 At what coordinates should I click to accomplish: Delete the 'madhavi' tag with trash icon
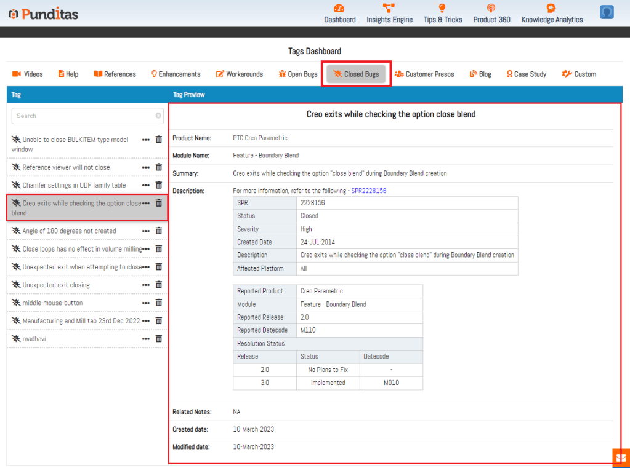click(x=159, y=339)
